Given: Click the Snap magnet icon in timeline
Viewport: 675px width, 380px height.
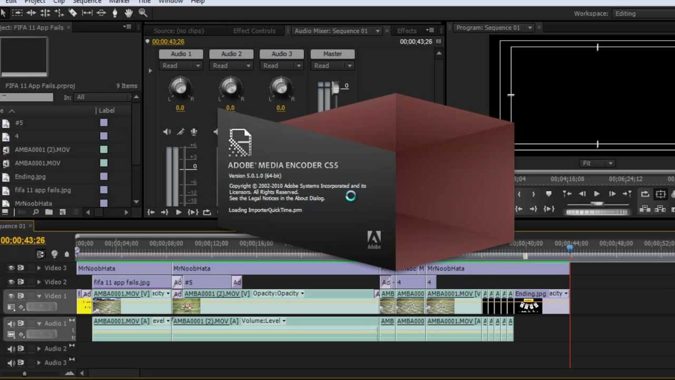Looking at the screenshot, I should [41, 254].
